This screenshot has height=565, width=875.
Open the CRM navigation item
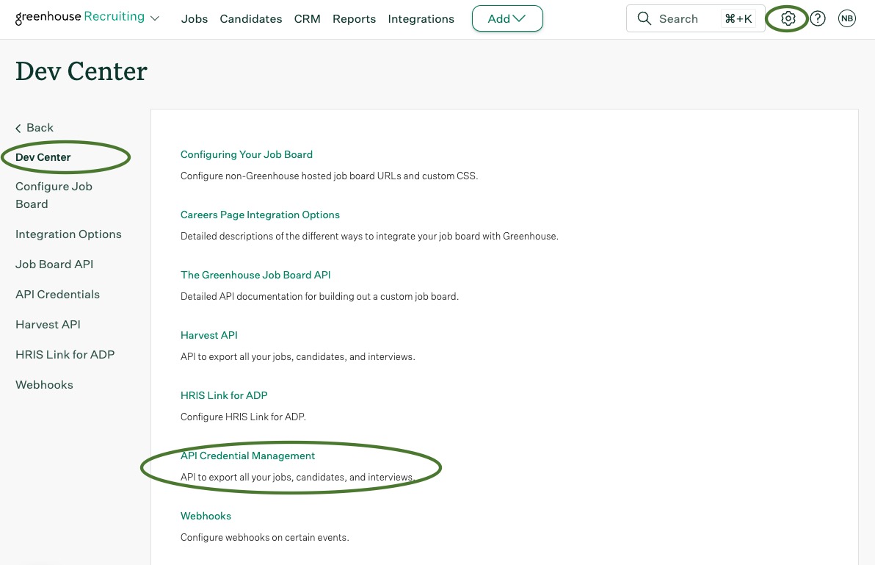click(x=307, y=19)
